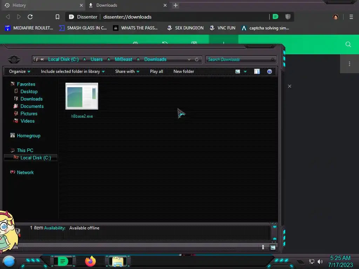Select Downloads in the address path

click(155, 60)
